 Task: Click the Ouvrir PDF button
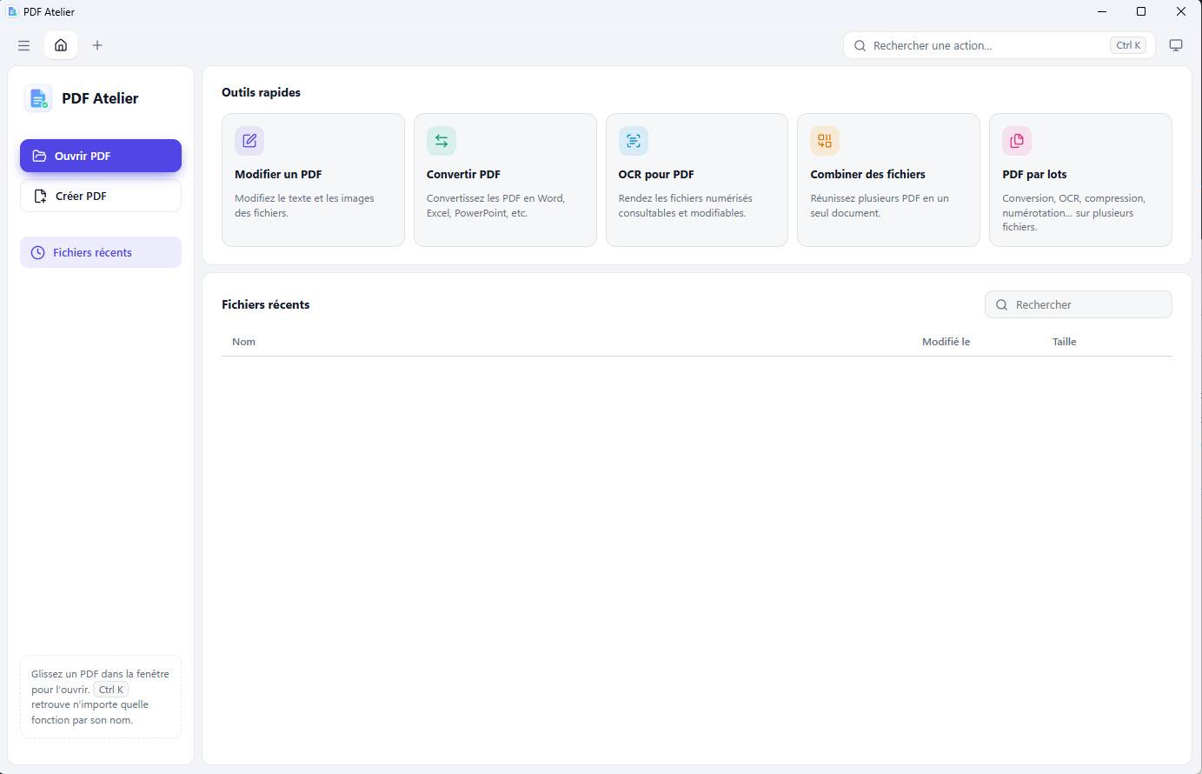pyautogui.click(x=101, y=156)
